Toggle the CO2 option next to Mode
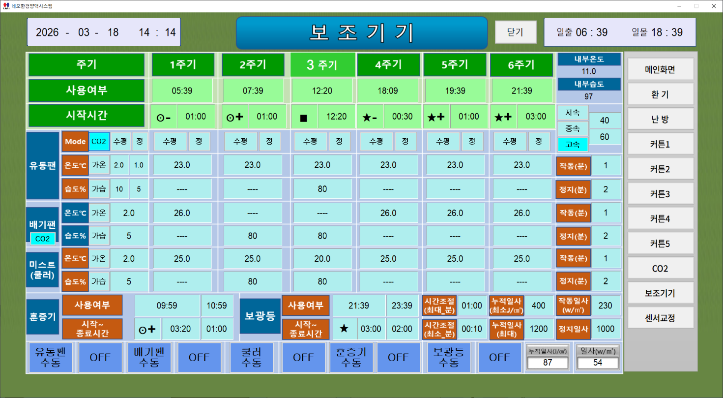This screenshot has height=398, width=723. [99, 141]
